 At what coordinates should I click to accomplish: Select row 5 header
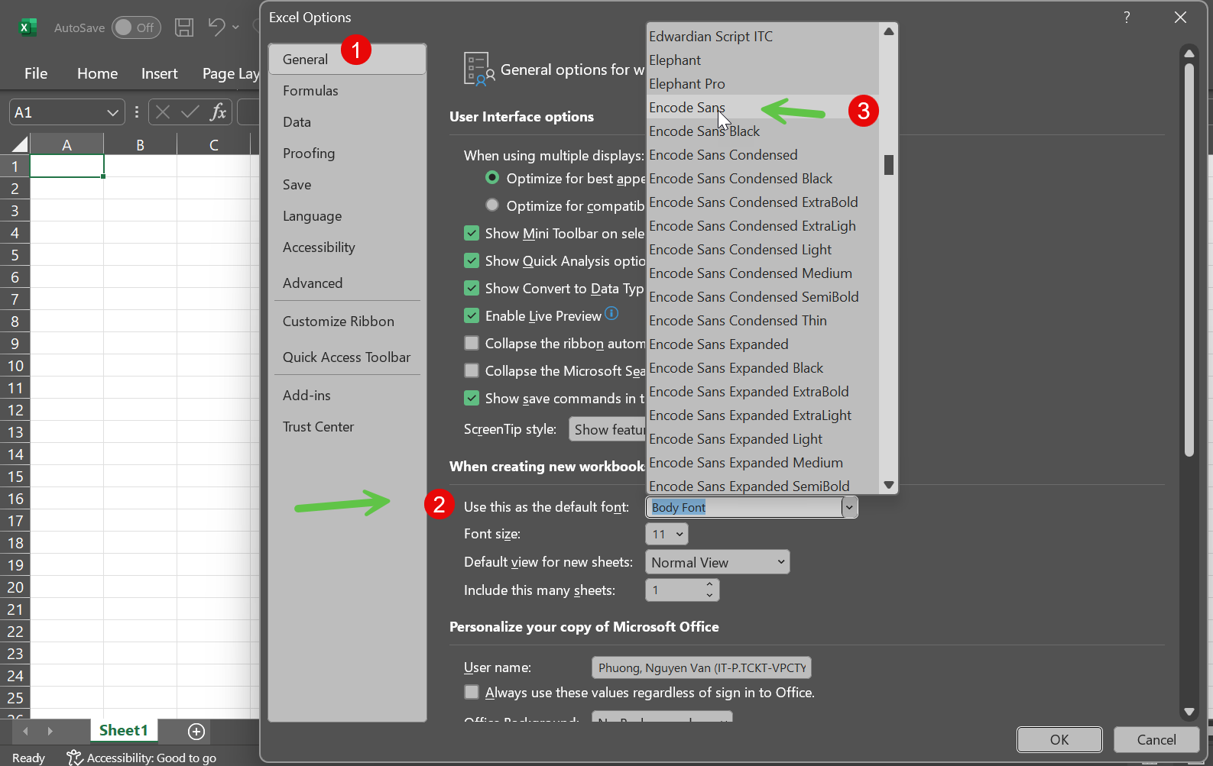click(x=15, y=255)
